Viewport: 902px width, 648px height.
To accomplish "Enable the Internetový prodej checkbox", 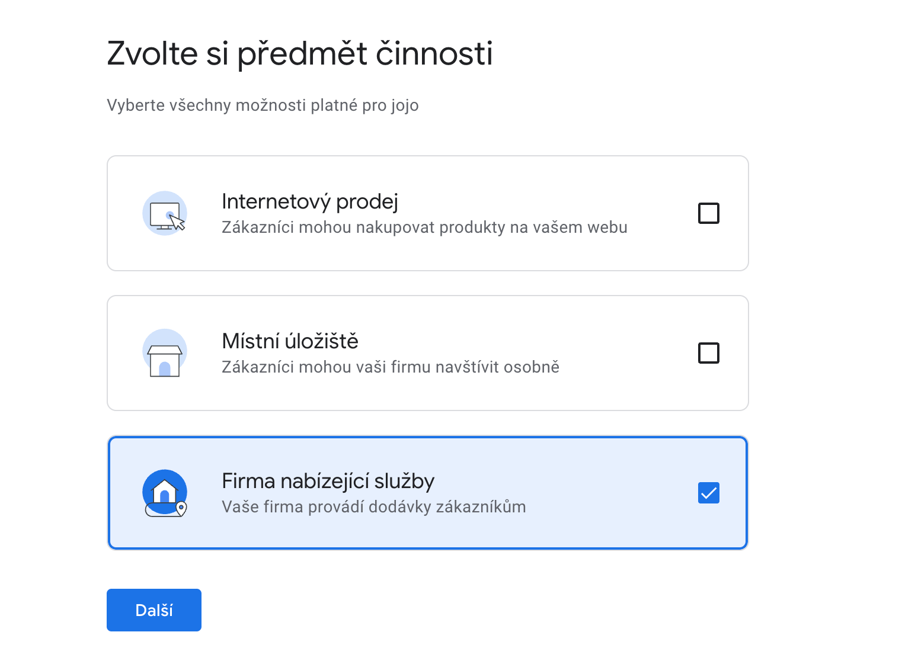I will 708,213.
